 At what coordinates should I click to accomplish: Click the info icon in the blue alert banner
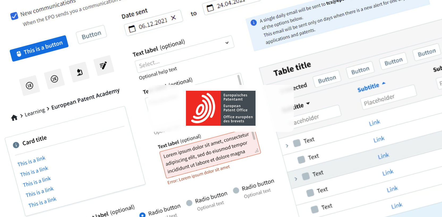click(x=254, y=23)
